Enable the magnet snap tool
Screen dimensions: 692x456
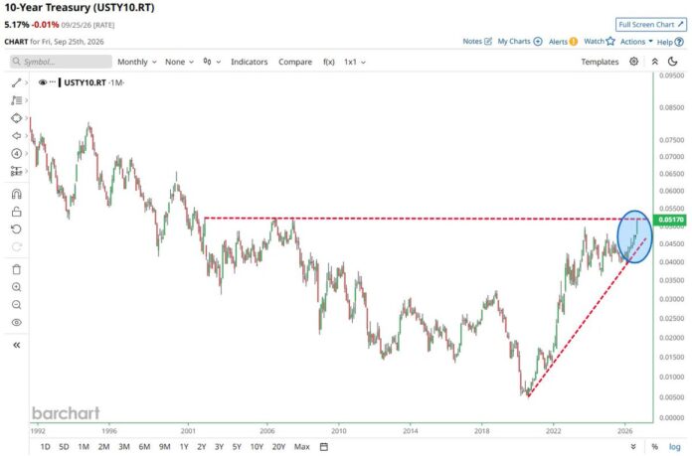coord(16,194)
